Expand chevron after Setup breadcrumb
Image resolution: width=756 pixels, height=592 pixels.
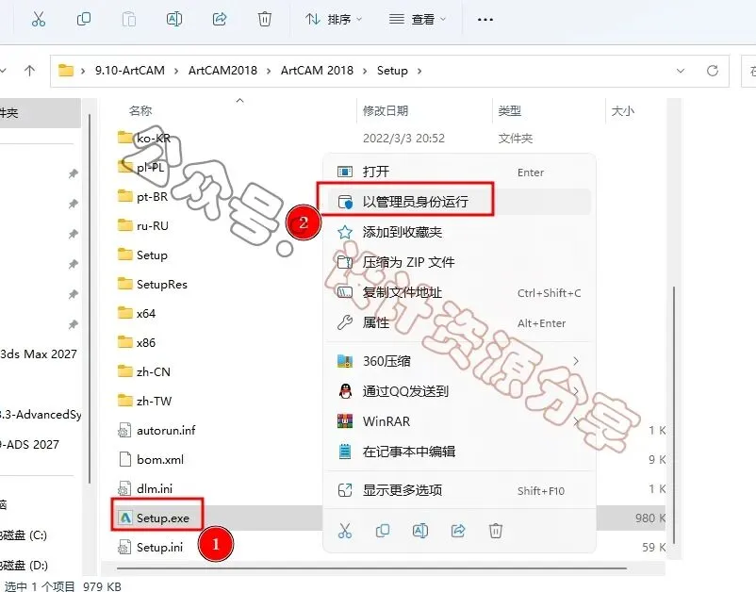pyautogui.click(x=419, y=71)
